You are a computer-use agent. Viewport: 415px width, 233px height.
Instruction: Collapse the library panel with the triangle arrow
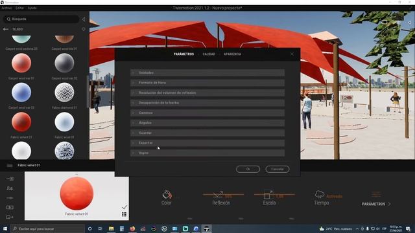tap(84, 19)
